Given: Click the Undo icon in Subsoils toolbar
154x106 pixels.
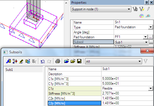Looking at the screenshot, I should tap(43, 61).
